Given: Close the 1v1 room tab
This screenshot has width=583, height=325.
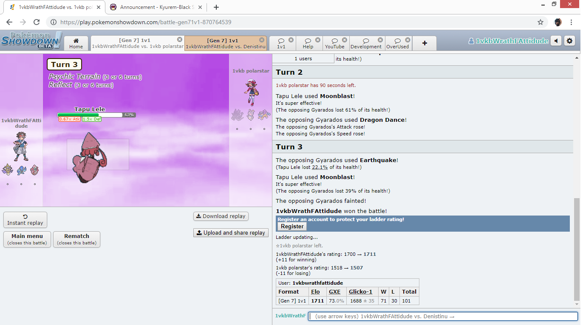Looking at the screenshot, I should [291, 40].
